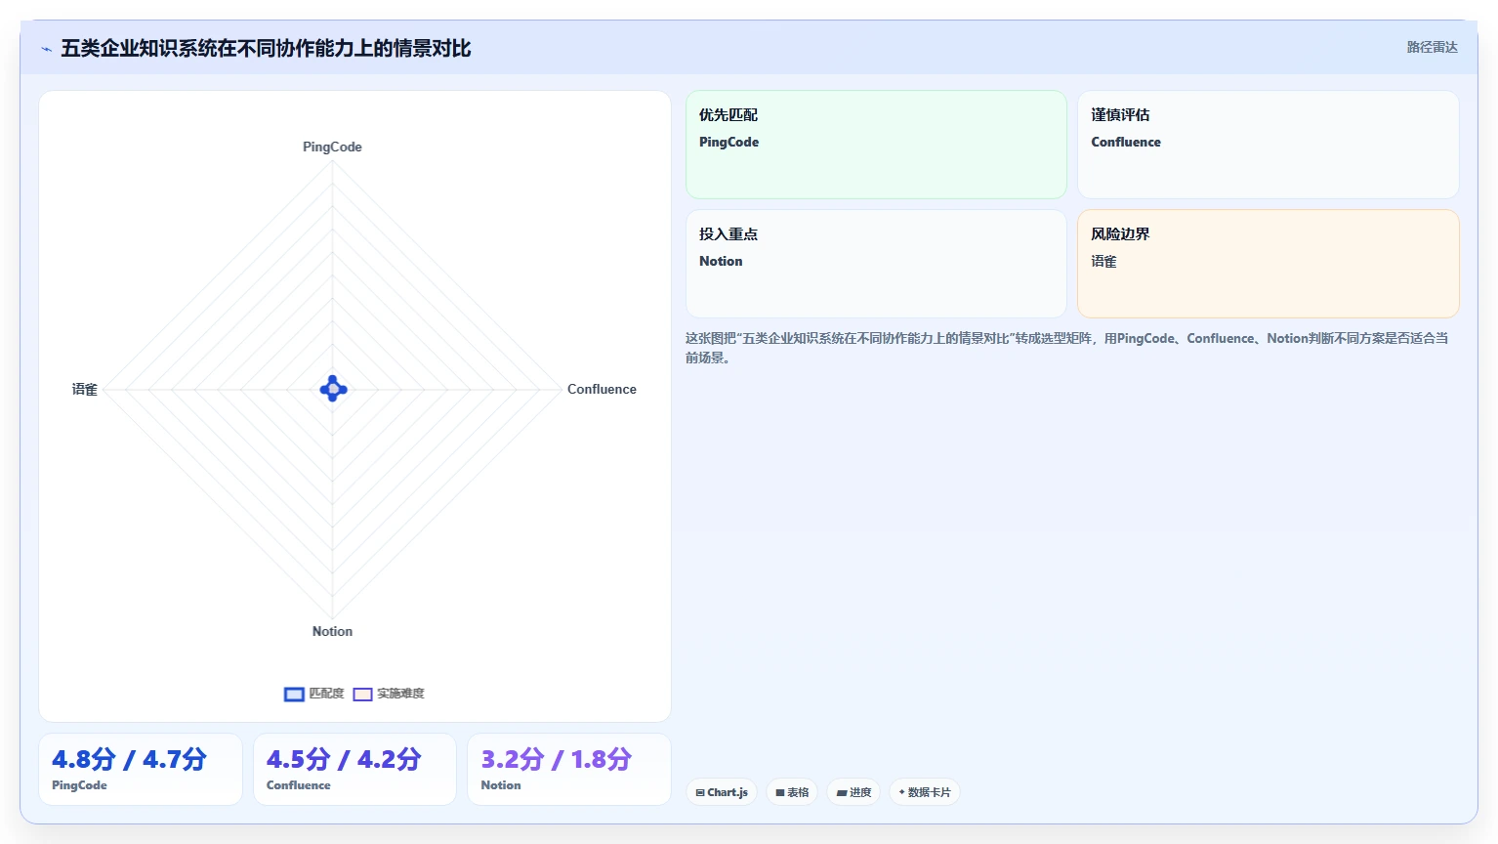Select the 3.2分 / 1.8分 Notion score card
Image resolution: width=1498 pixels, height=844 pixels.
(x=569, y=770)
